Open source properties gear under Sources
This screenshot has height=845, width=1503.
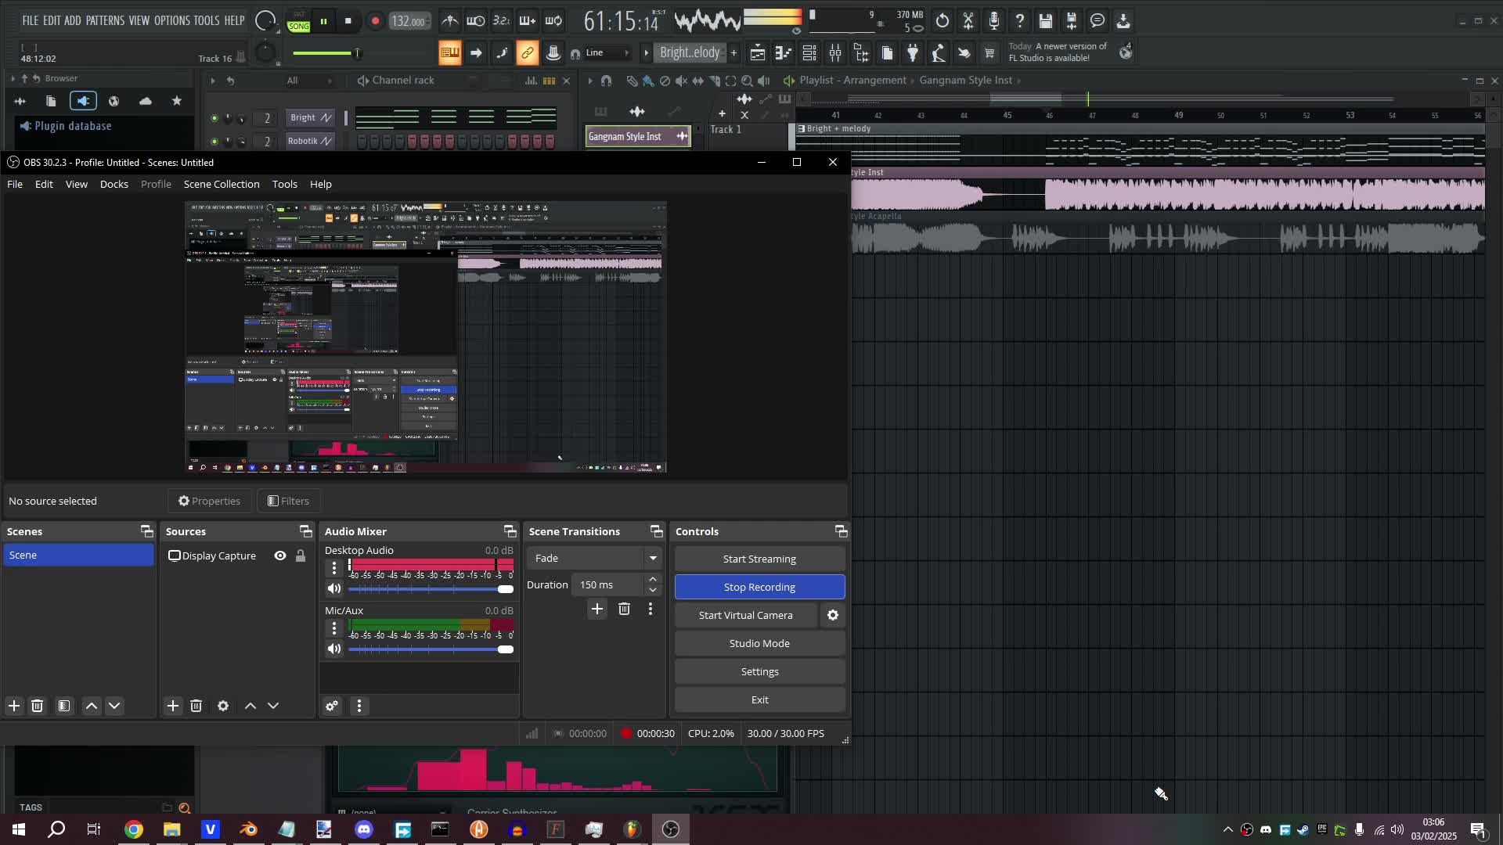tap(223, 706)
